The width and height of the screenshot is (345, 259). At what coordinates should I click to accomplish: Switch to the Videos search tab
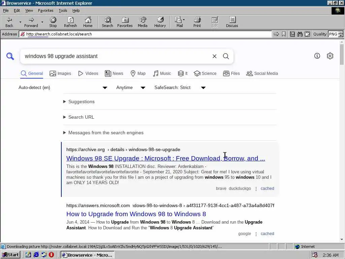tap(88, 74)
